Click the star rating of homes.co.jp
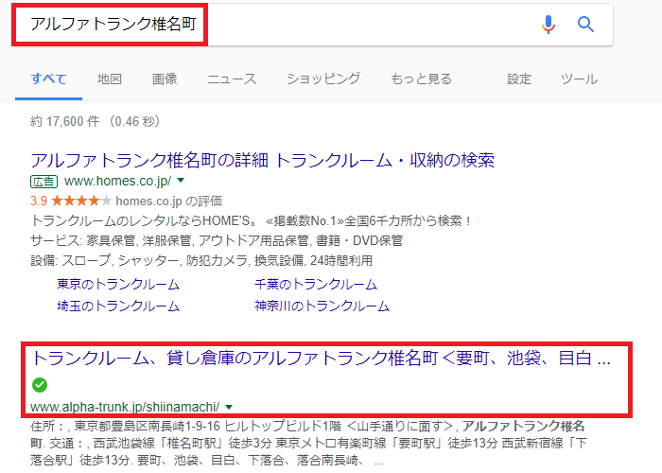Viewport: 662px width, 473px height. click(x=81, y=201)
